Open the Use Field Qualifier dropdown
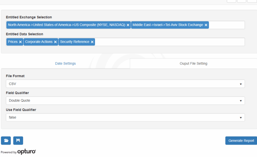 125,118
